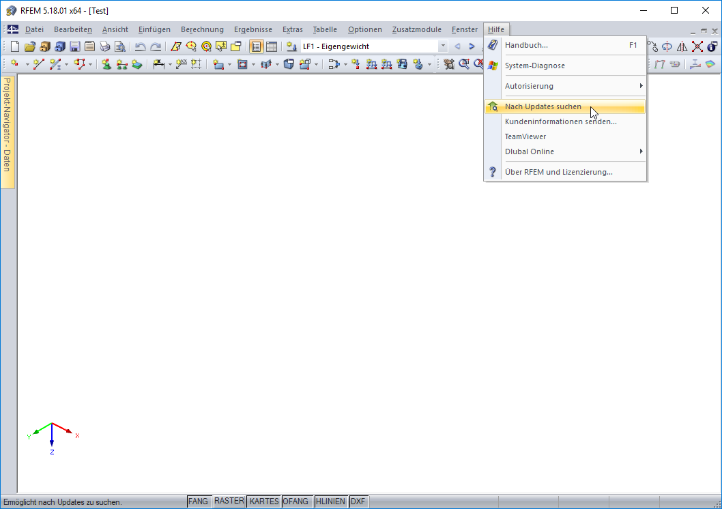Open a file with the yellow folder icon
Image resolution: width=722 pixels, height=509 pixels.
(x=30, y=46)
